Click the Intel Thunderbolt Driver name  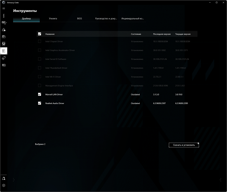pos(56,68)
